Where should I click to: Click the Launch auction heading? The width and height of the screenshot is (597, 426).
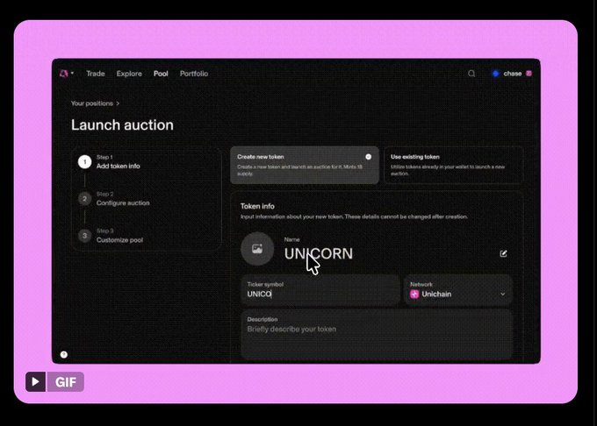[x=122, y=125]
